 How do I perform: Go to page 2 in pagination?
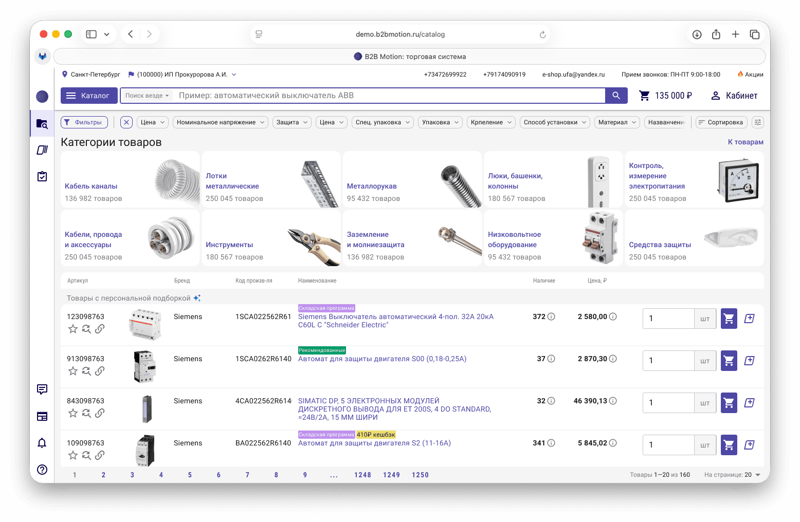pos(103,475)
